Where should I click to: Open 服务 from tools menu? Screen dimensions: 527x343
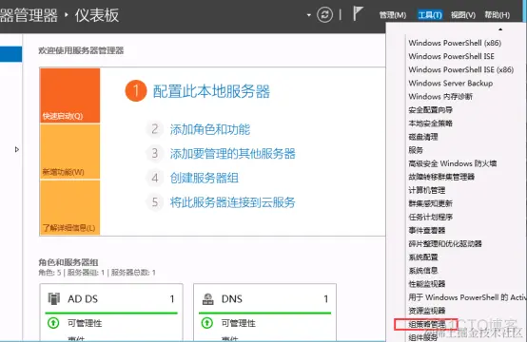tap(416, 150)
